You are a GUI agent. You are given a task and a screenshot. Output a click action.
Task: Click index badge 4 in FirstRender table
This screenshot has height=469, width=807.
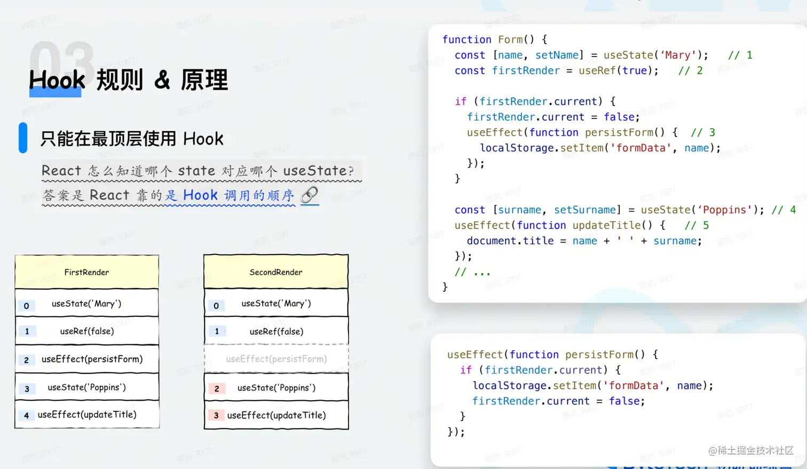tap(26, 415)
